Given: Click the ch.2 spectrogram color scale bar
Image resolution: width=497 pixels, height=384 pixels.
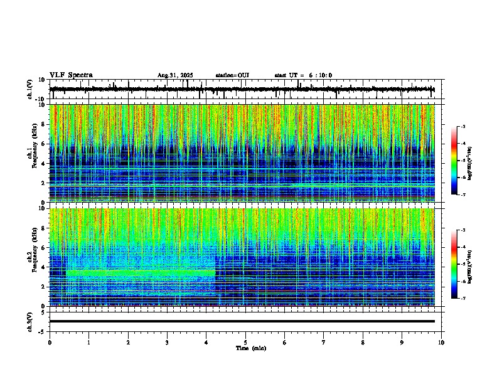Looking at the screenshot, I should click(454, 264).
